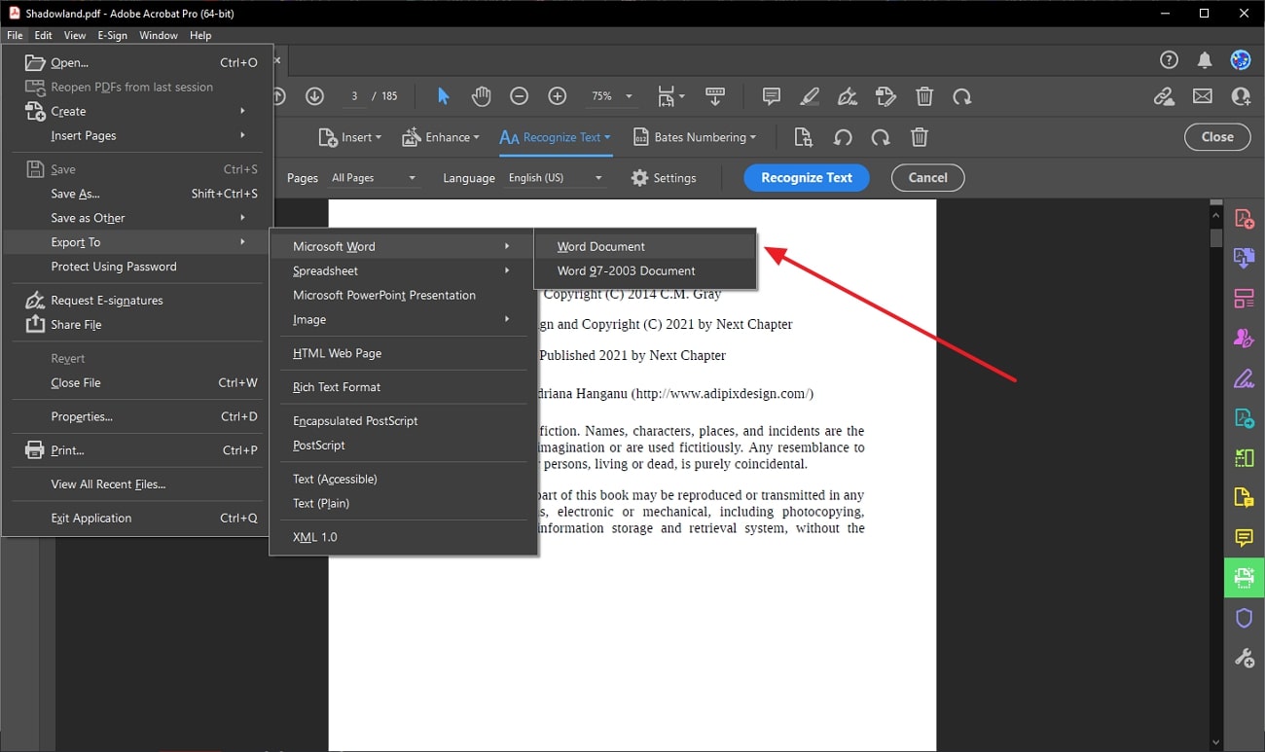Image resolution: width=1265 pixels, height=752 pixels.
Task: Click the extract pages icon in scan toolbar
Action: pos(804,137)
